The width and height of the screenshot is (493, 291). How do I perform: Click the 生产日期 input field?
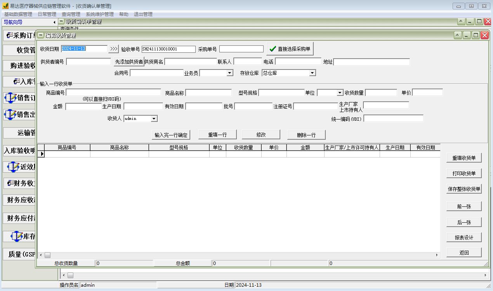coord(143,106)
